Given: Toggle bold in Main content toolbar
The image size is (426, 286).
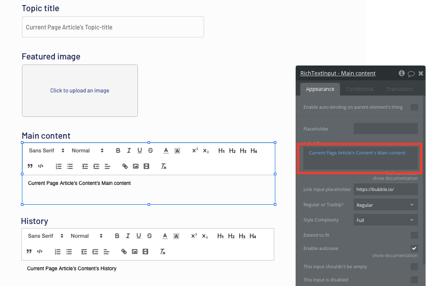Looking at the screenshot, I should (x=118, y=150).
